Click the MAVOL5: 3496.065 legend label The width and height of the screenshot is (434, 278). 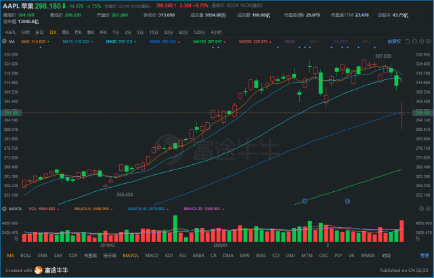[x=91, y=209]
